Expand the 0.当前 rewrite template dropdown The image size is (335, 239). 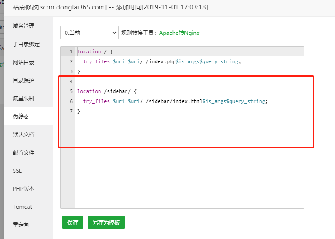tap(90, 33)
